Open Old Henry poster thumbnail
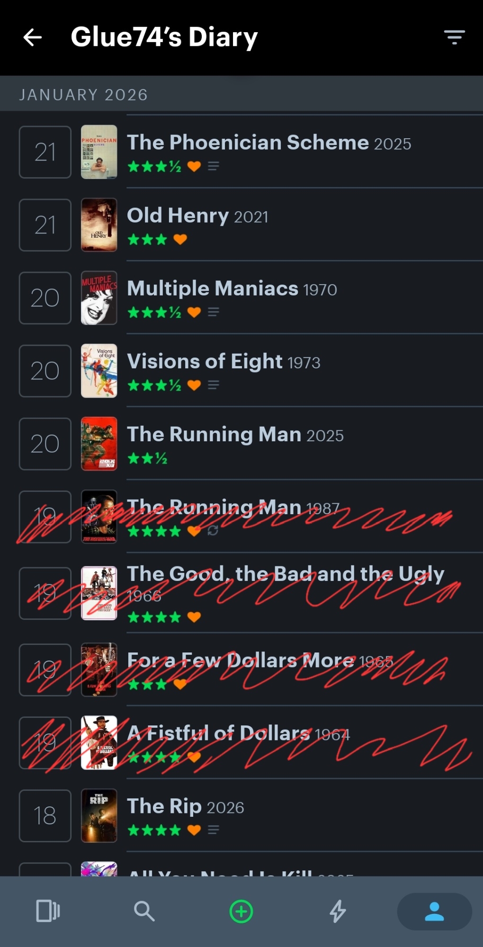 coord(99,225)
